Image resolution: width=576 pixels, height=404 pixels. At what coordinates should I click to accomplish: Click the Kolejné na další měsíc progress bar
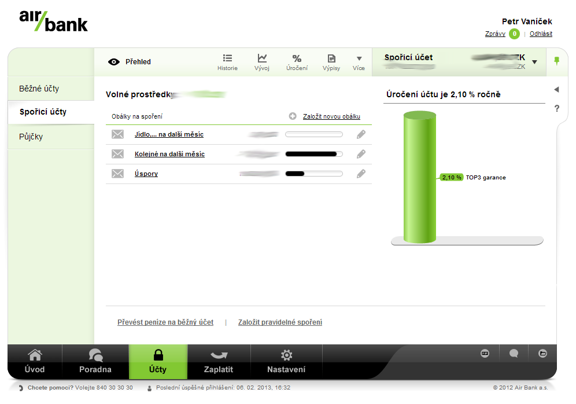point(314,154)
